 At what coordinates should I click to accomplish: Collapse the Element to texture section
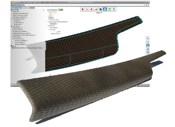(x=48, y=12)
